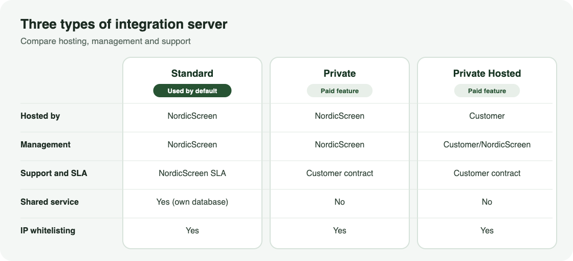Click 'No' in the Private Hosted column
This screenshot has width=573, height=261.
click(x=487, y=202)
